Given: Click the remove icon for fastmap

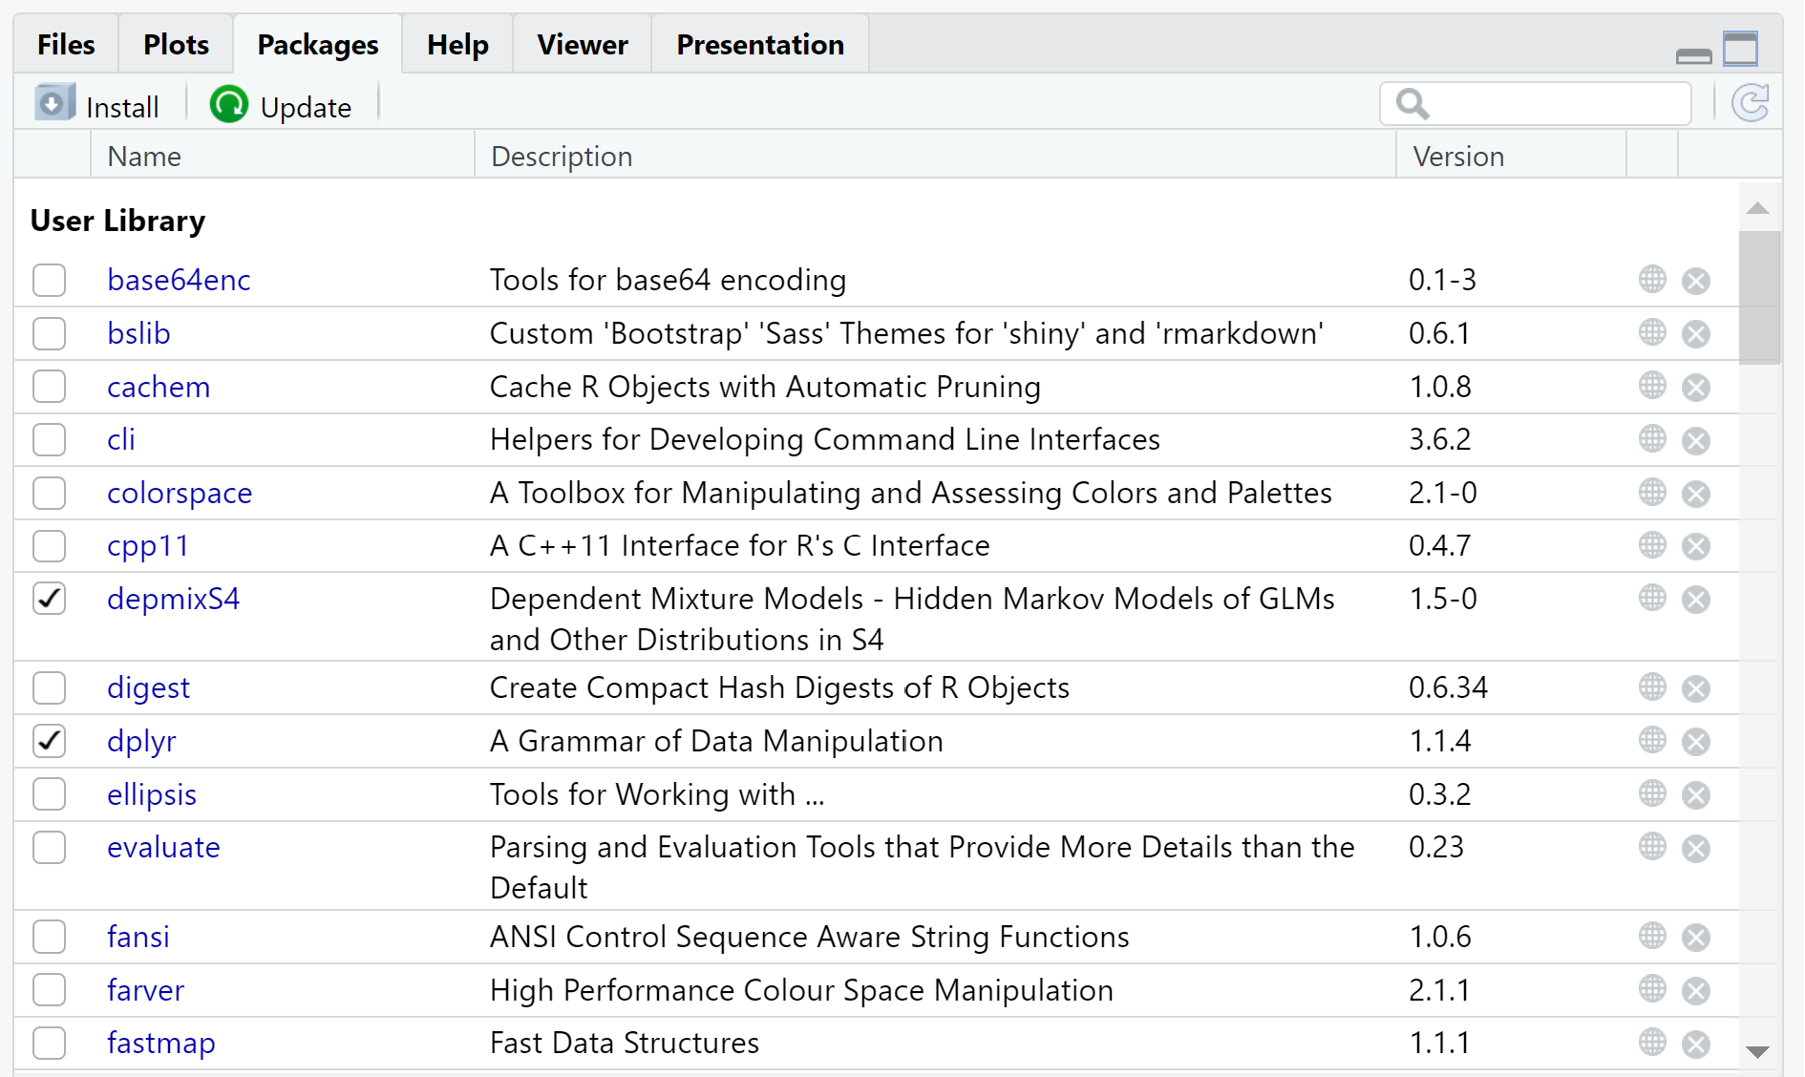Looking at the screenshot, I should pos(1695,1044).
